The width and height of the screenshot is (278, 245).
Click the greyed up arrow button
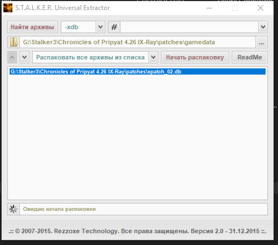(12, 57)
